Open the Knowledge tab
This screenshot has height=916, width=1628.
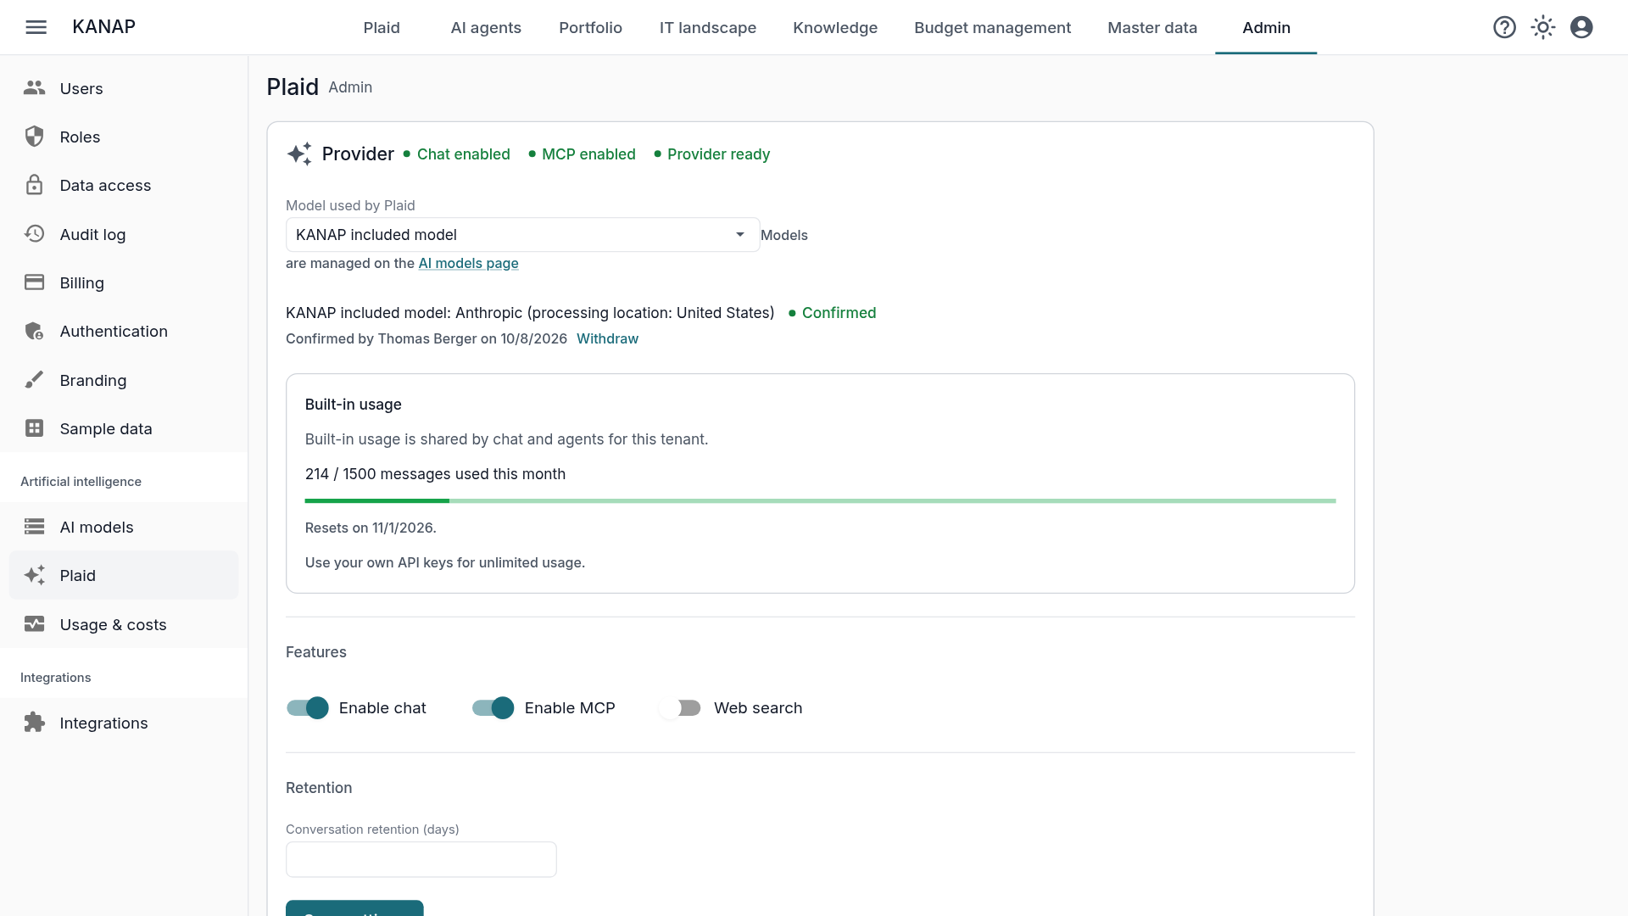click(835, 27)
